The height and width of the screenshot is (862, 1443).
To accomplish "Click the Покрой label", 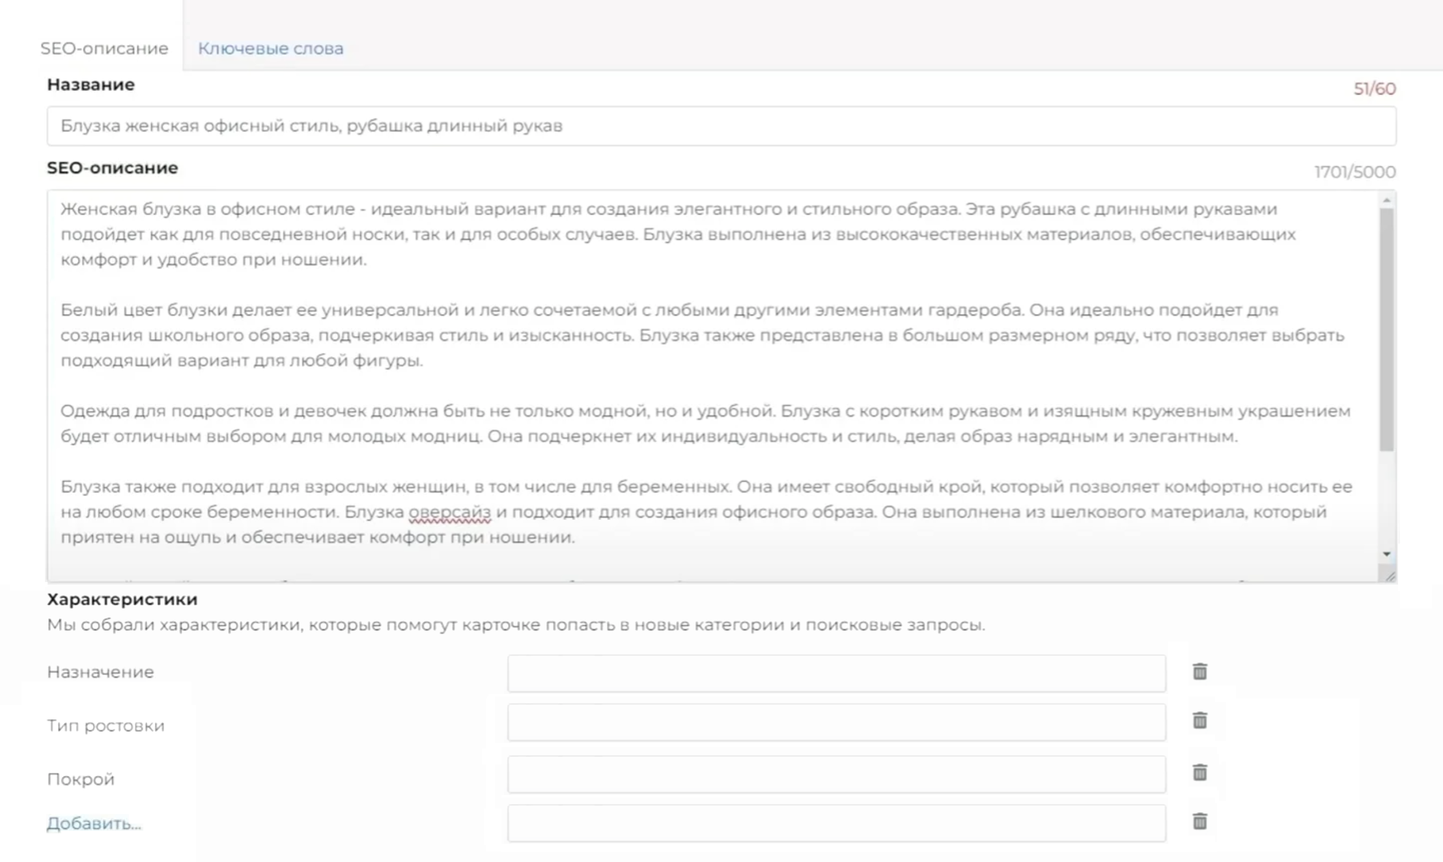I will tap(81, 779).
